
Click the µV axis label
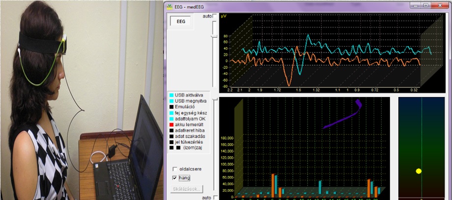pos(223,16)
